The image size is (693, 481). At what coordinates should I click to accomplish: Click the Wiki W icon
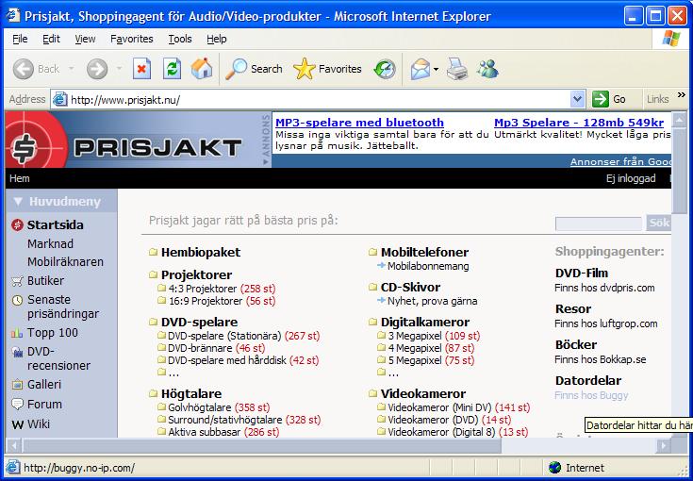pyautogui.click(x=18, y=424)
